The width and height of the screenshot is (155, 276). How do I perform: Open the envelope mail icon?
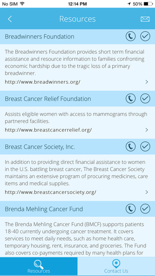coord(145,19)
